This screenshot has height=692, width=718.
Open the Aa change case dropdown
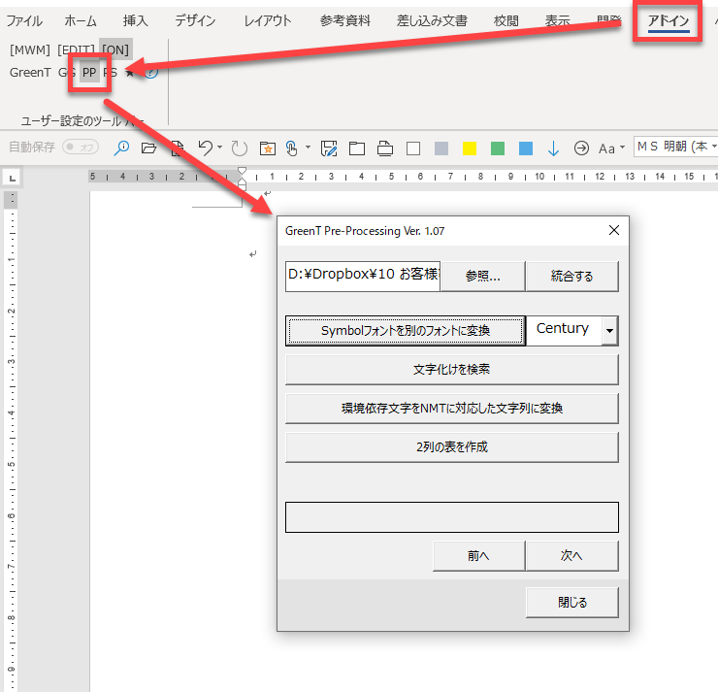tap(611, 148)
